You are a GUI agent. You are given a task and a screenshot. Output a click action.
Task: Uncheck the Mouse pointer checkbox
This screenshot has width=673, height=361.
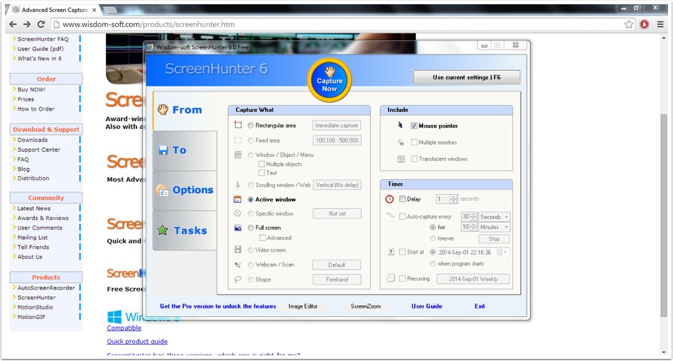[x=414, y=126]
